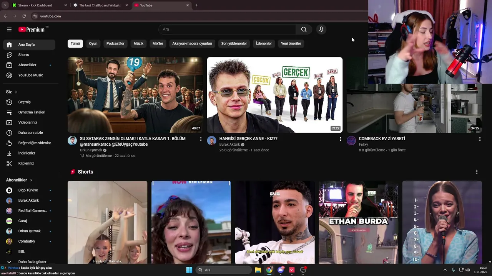Open File Explorer from taskbar
This screenshot has height=276, width=492.
[258, 270]
